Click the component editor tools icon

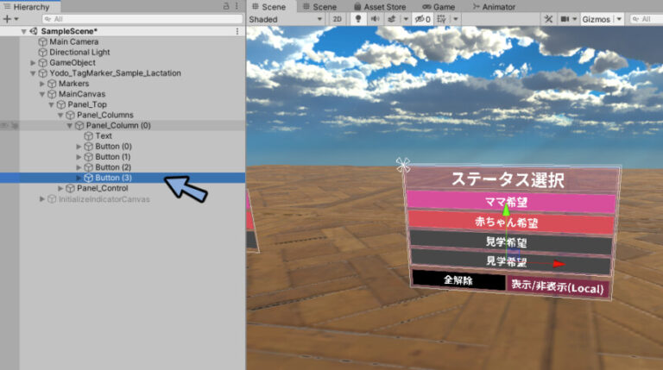point(548,20)
